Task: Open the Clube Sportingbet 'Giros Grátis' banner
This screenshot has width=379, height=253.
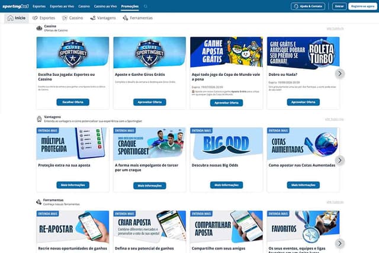Action: tap(150, 53)
